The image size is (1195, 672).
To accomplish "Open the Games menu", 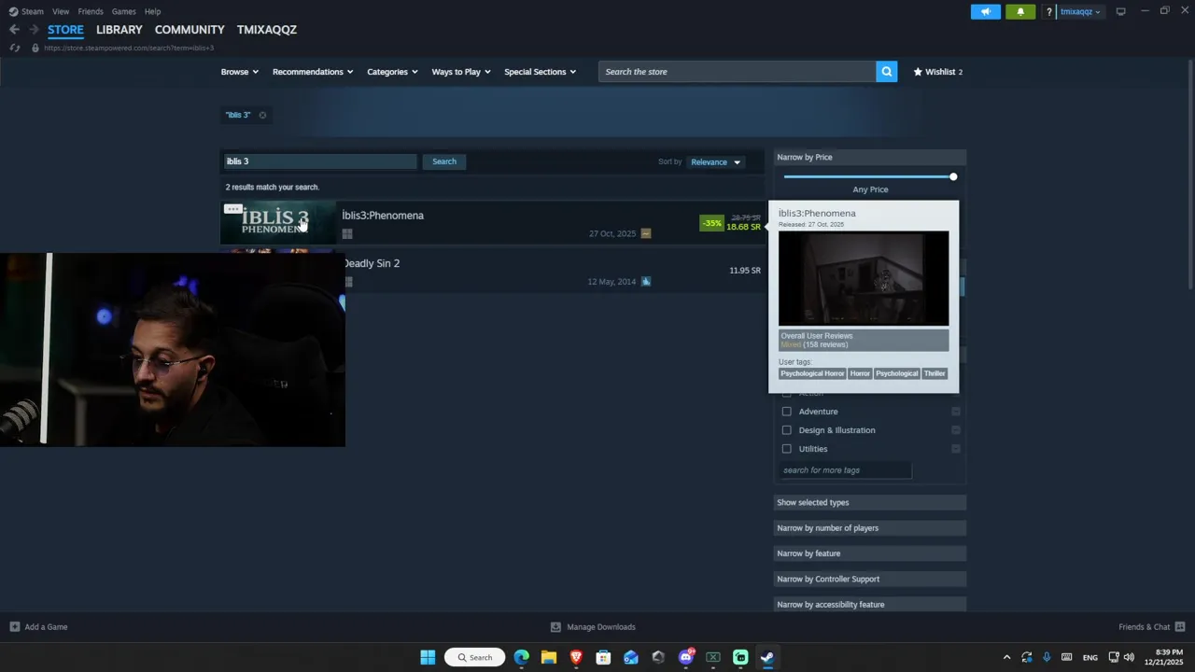I will [124, 11].
